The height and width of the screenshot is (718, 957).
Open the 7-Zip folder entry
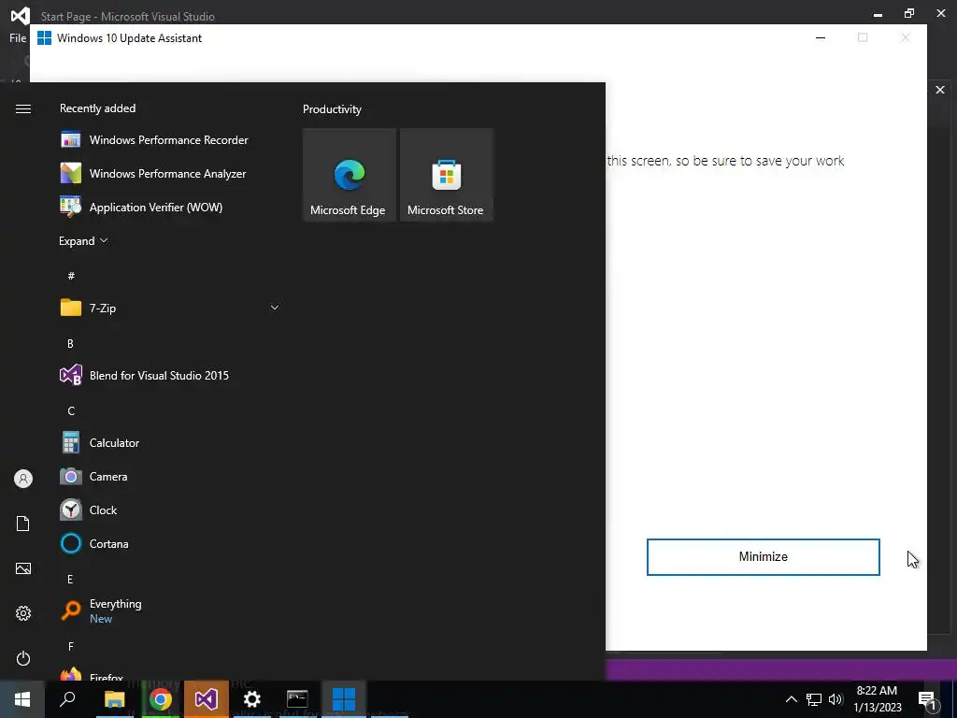169,308
